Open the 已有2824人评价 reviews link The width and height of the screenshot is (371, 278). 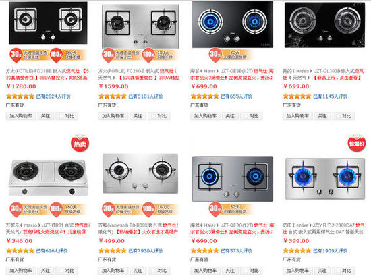click(53, 96)
